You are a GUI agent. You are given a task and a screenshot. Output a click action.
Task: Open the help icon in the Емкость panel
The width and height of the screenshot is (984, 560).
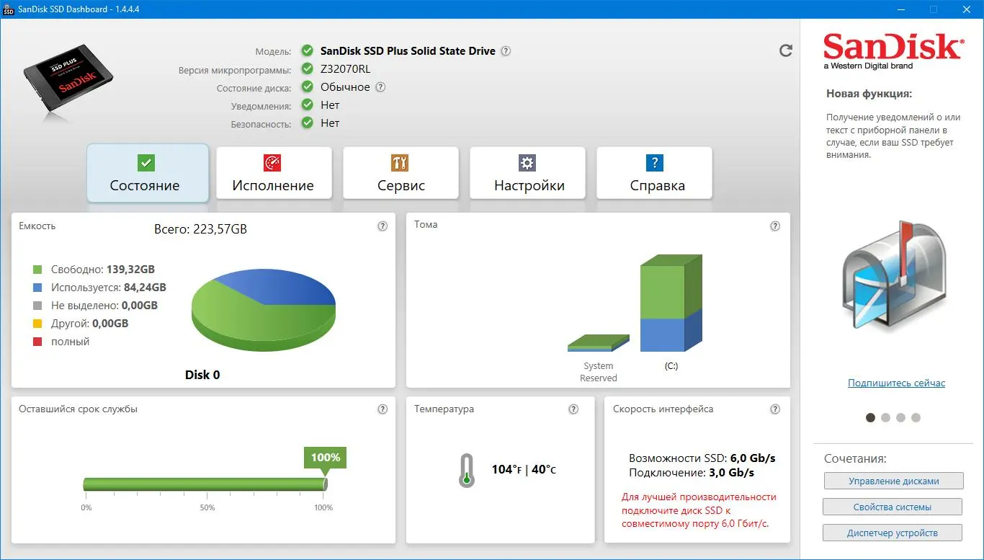[x=383, y=226]
